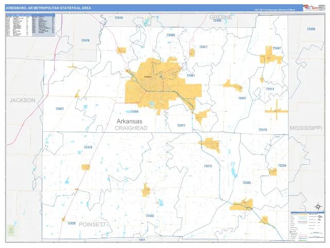Select ZIP code label 72401
This screenshot has width=330, height=248.
coord(191,75)
